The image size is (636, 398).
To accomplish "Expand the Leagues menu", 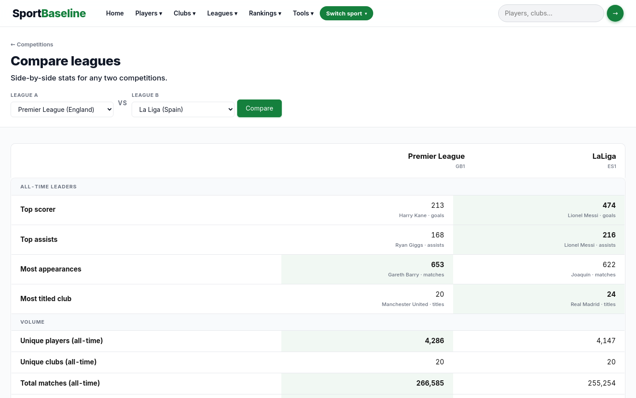I will (x=222, y=13).
